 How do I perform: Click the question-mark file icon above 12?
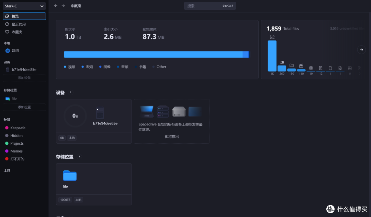[321, 68]
